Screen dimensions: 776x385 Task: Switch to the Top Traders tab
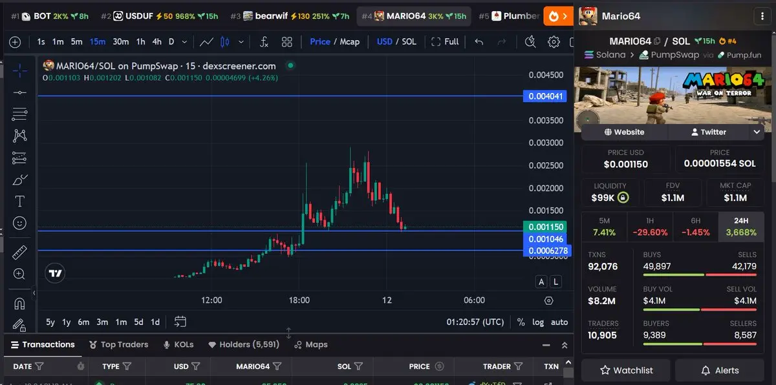(x=118, y=345)
